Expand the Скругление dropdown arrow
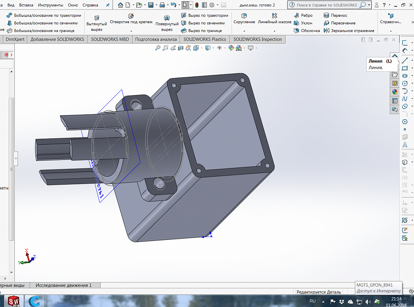The width and height of the screenshot is (414, 307). click(244, 31)
